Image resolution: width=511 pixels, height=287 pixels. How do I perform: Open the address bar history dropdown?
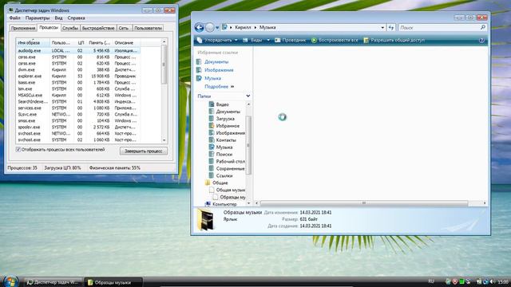[x=382, y=28]
